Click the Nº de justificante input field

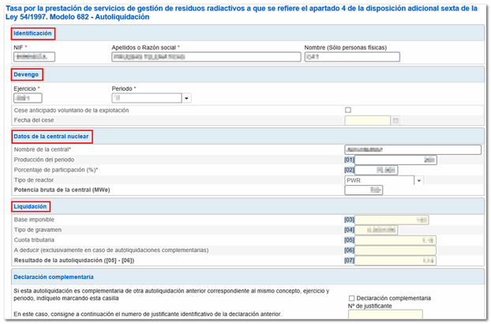pos(374,315)
